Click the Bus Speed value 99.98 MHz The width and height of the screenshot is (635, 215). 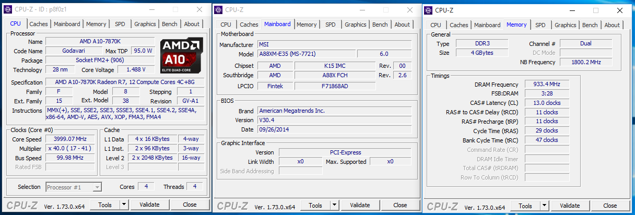70,158
